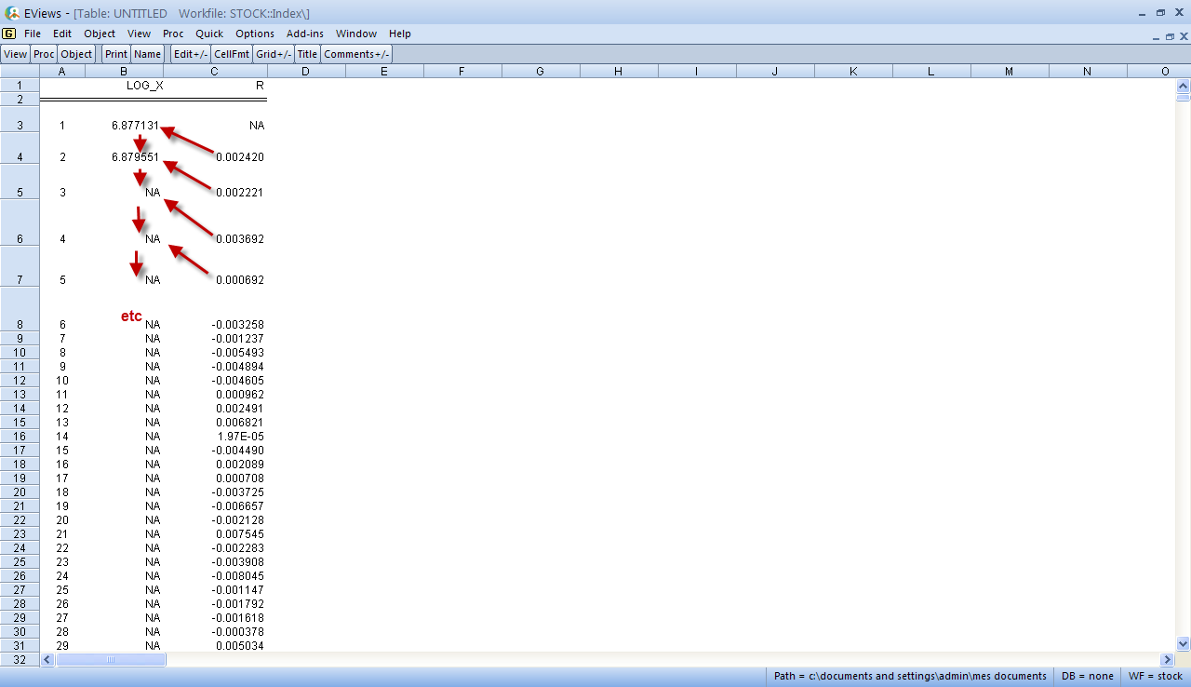Screen dimensions: 1191x687
Task: Select row header 16
Action: [x=20, y=436]
